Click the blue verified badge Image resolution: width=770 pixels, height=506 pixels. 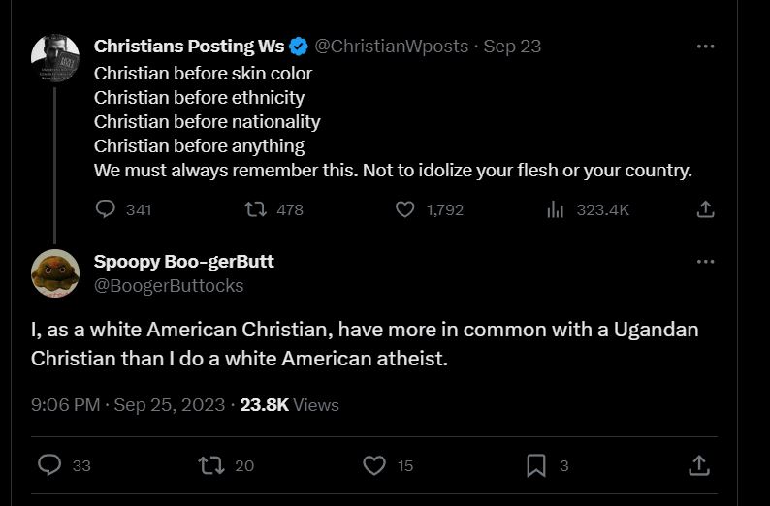[x=298, y=47]
